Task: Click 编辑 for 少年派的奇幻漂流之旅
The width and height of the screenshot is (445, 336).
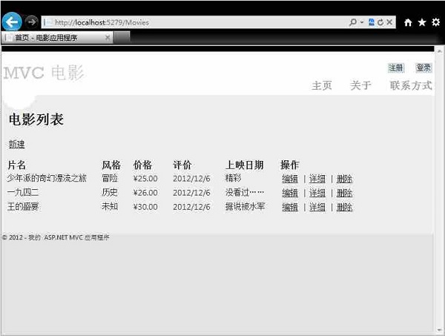Action: pos(290,179)
